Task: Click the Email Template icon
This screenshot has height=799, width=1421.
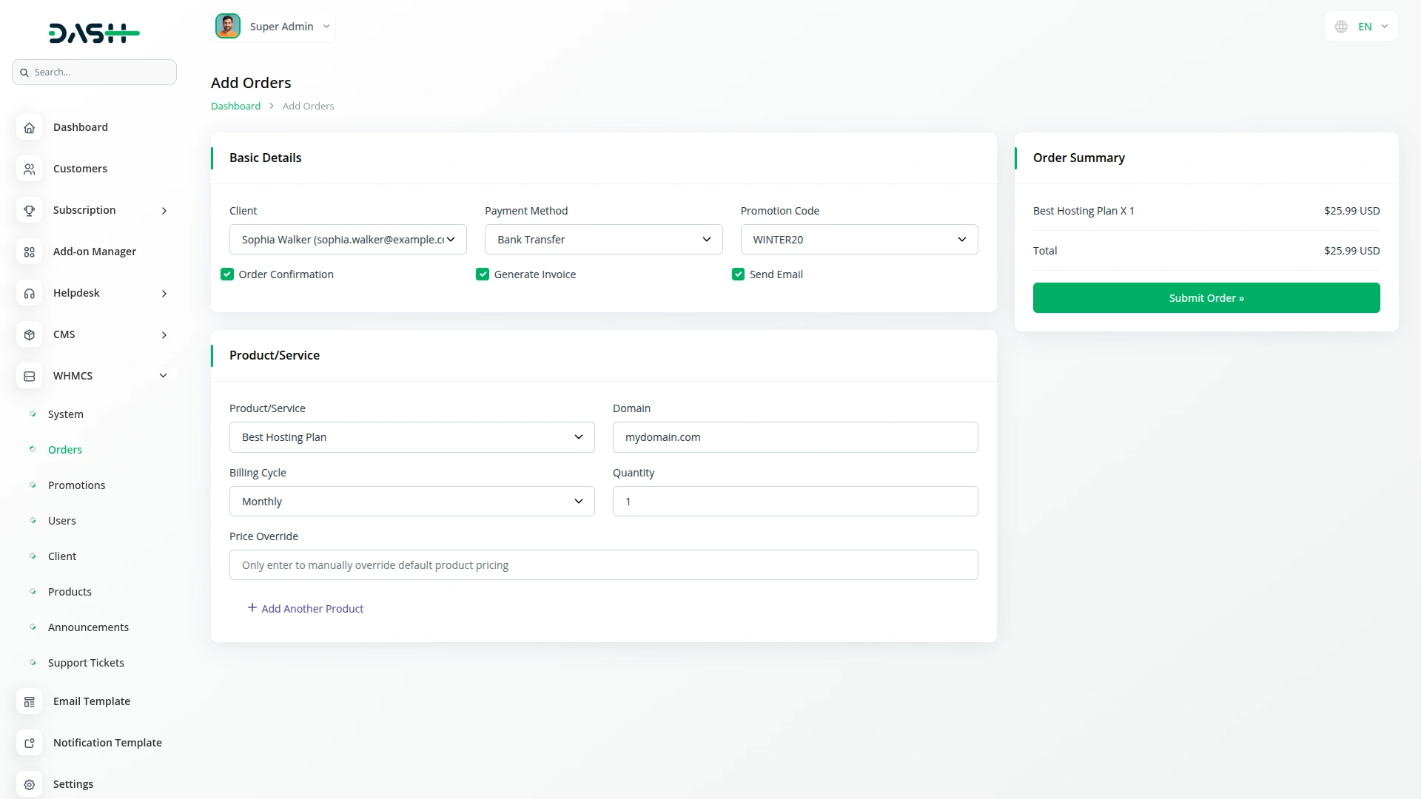Action: tap(29, 701)
